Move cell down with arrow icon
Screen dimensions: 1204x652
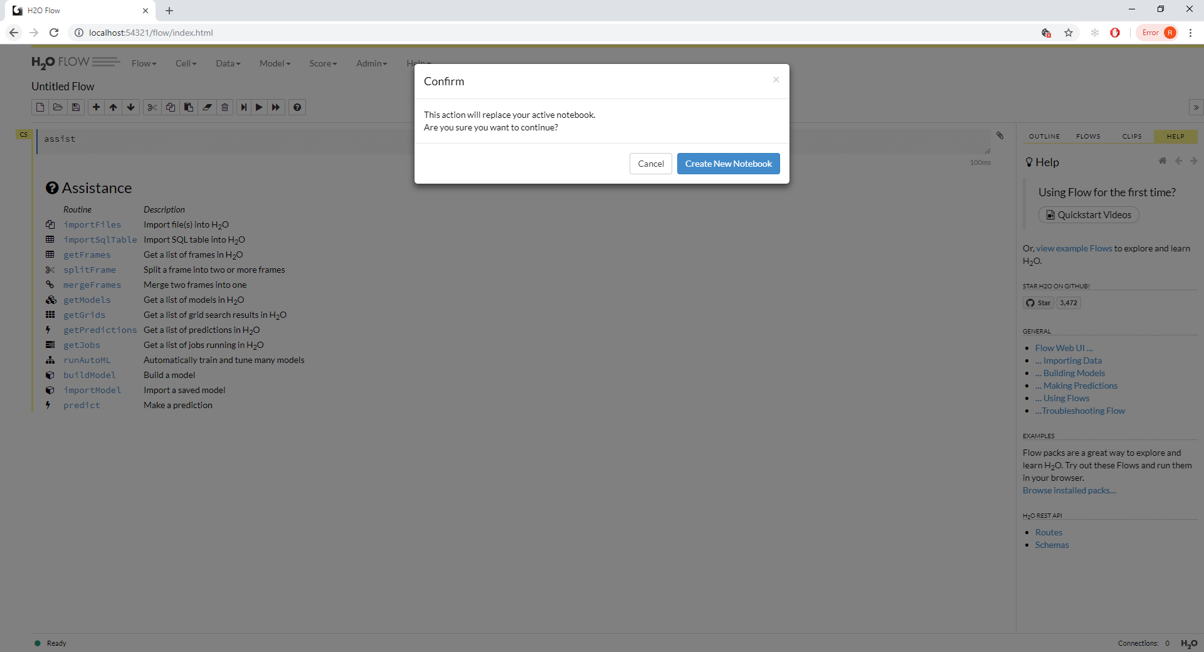click(131, 107)
